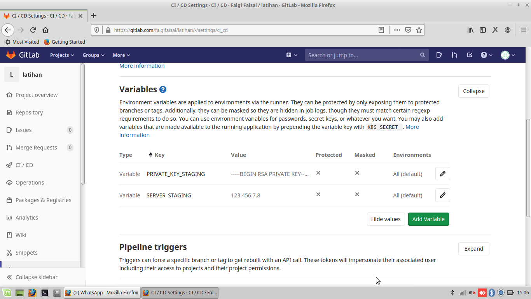This screenshot has height=299, width=531.
Task: Open the create new (+) dropdown
Action: 292,55
